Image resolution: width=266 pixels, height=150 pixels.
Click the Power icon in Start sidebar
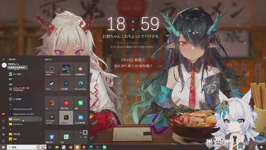tap(3, 141)
